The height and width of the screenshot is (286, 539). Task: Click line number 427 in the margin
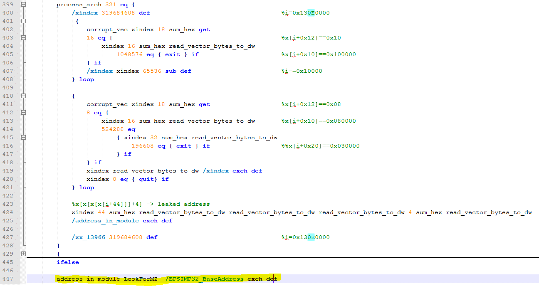pyautogui.click(x=7, y=237)
